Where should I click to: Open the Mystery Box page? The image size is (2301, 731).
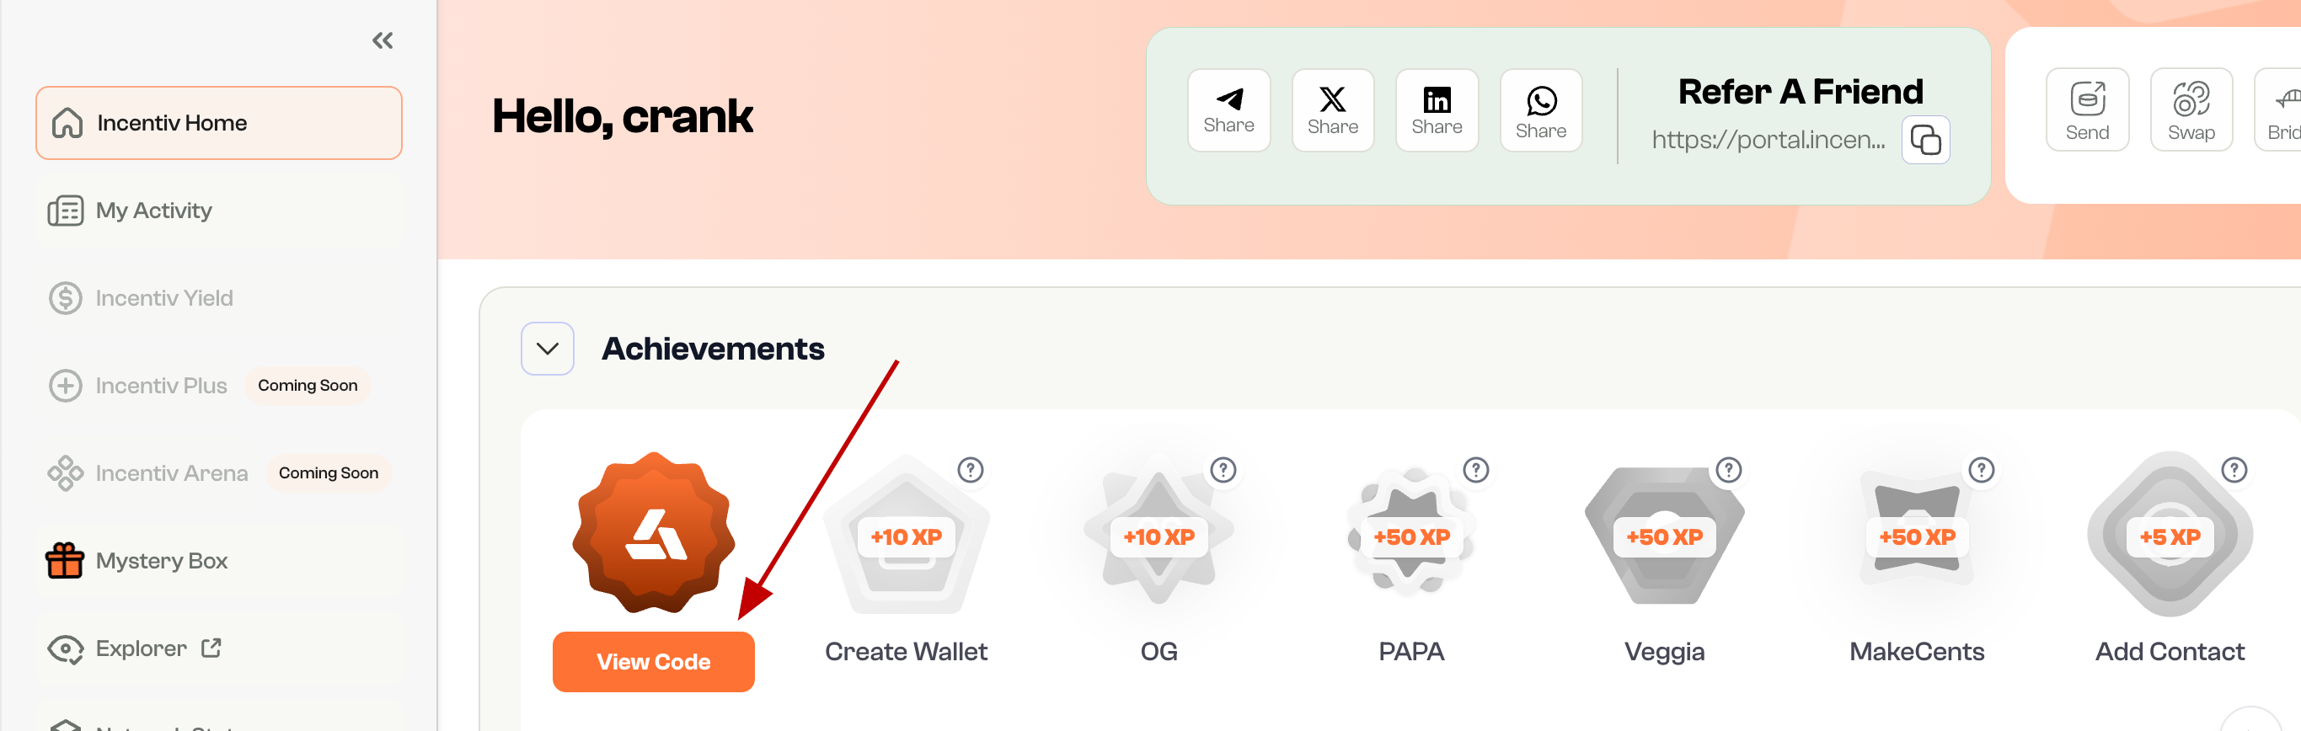tap(161, 561)
